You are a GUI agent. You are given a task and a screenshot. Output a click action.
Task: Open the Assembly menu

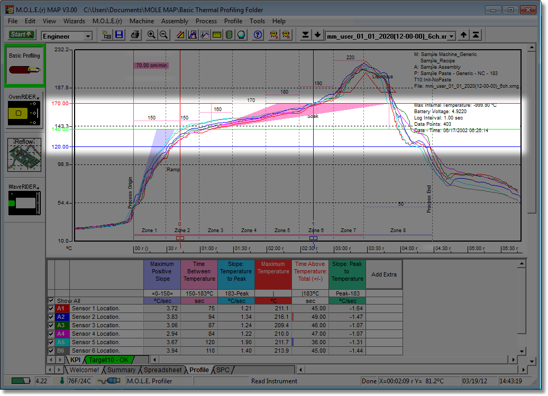tap(175, 21)
